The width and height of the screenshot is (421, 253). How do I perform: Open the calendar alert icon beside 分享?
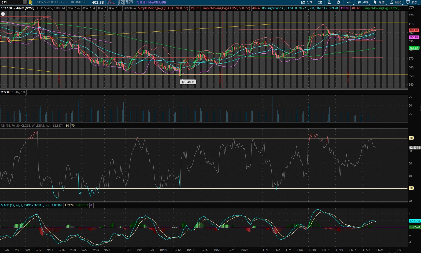tap(320, 2)
